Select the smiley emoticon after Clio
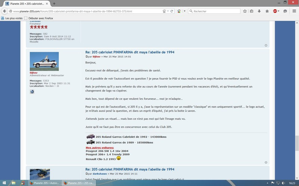 click(x=118, y=158)
